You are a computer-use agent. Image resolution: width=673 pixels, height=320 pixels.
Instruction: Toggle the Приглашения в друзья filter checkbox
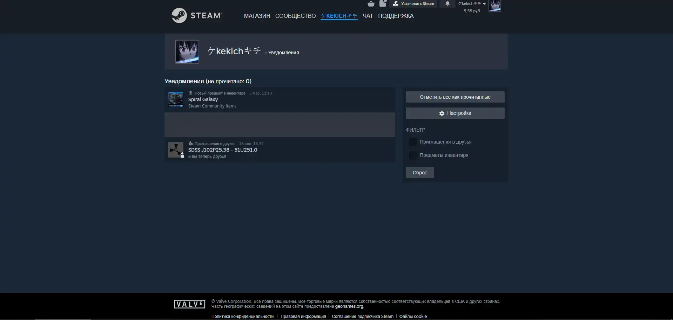(x=413, y=142)
